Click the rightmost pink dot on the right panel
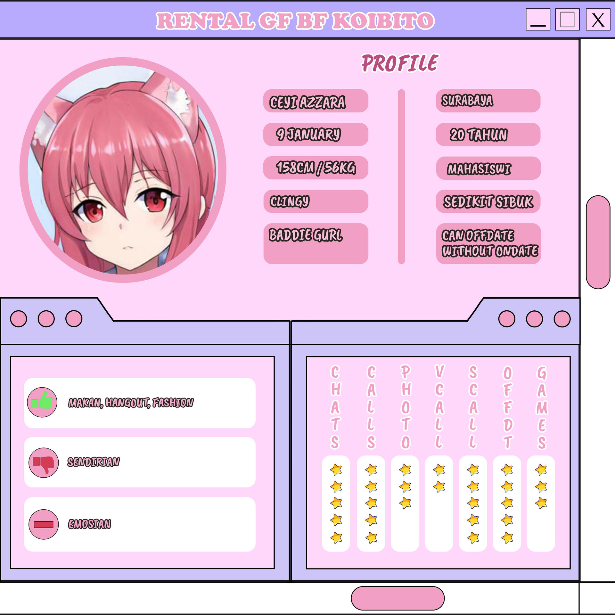Viewport: 615px width, 615px height. coord(562,319)
